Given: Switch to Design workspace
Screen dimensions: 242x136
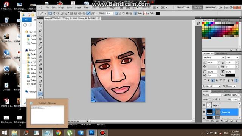Looking at the screenshot, I should tap(197, 8).
